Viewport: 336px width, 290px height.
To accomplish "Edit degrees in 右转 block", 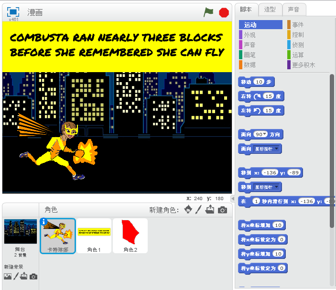I will pyautogui.click(x=269, y=96).
